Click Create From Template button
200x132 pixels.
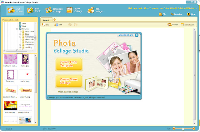69,64
